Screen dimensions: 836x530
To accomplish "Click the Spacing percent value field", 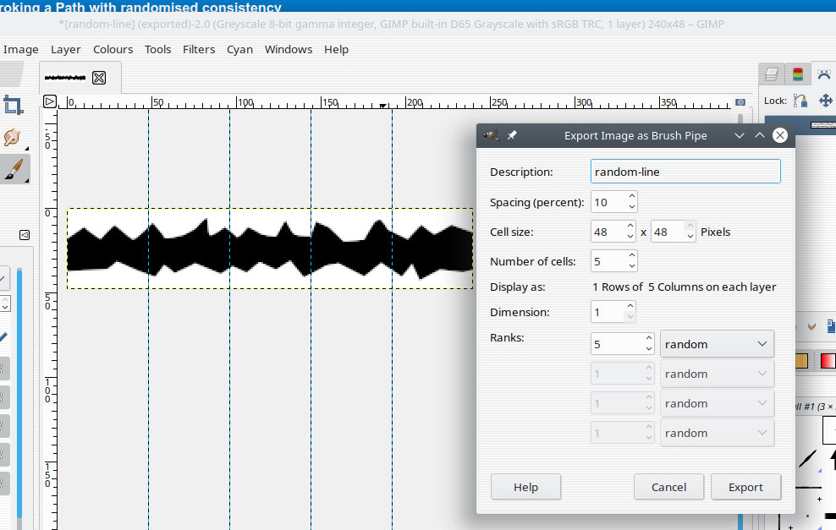I will (608, 202).
